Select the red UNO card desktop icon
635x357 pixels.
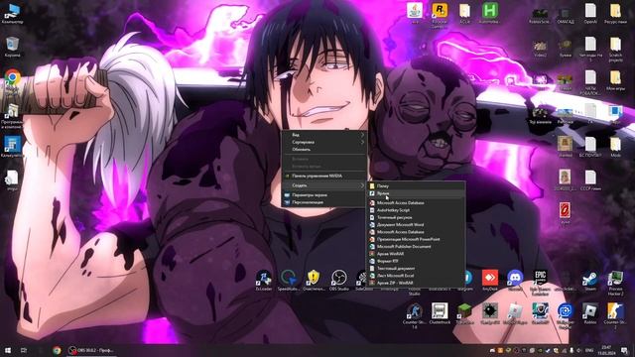coord(565,213)
